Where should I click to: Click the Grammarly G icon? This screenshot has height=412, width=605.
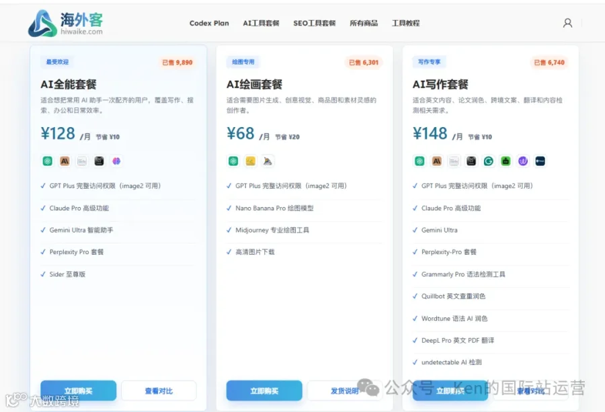point(489,161)
